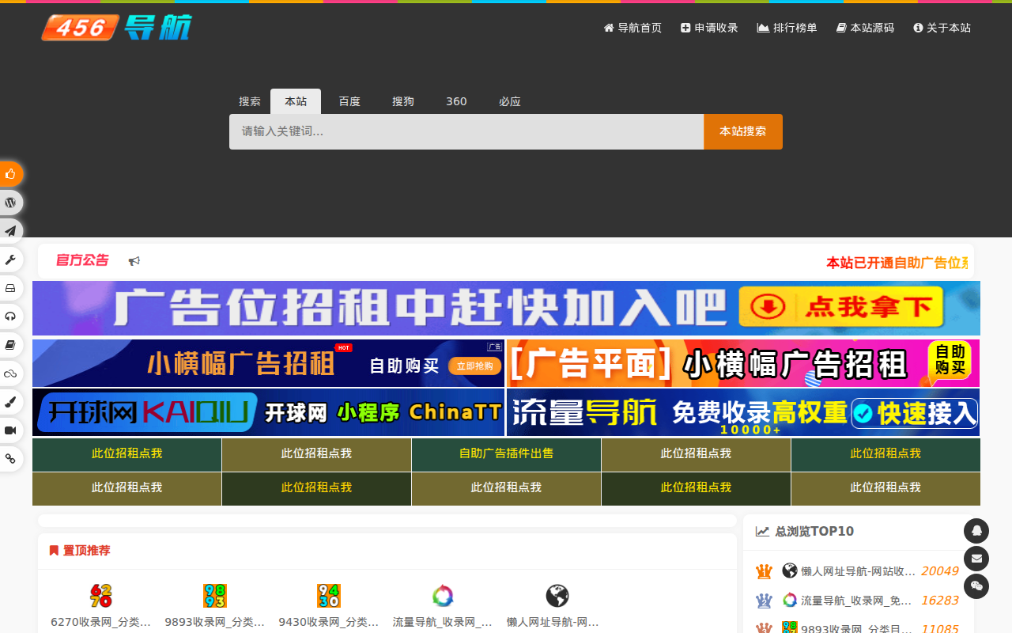Click the 流量导航 banner advertisement
1012x633 pixels.
(x=743, y=412)
